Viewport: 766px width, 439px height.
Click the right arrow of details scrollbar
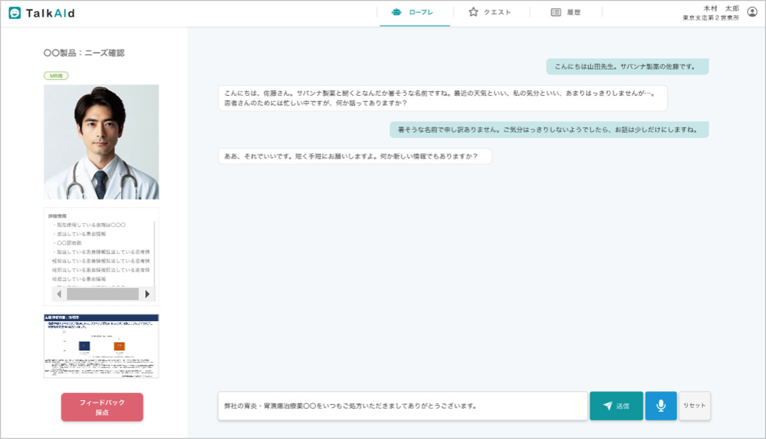[x=147, y=294]
